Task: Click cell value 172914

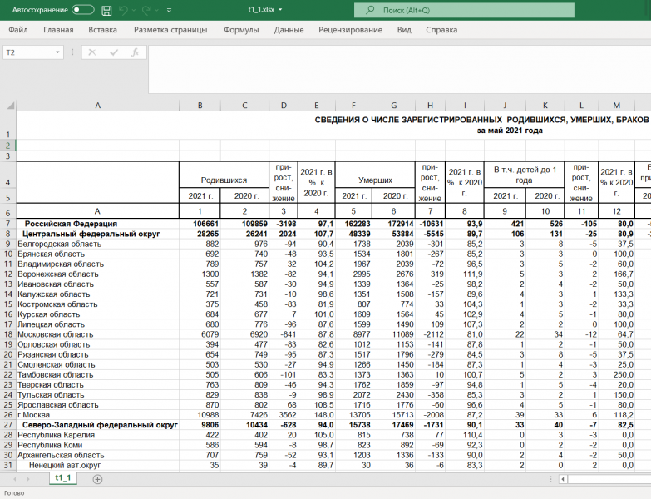Action: pyautogui.click(x=393, y=224)
